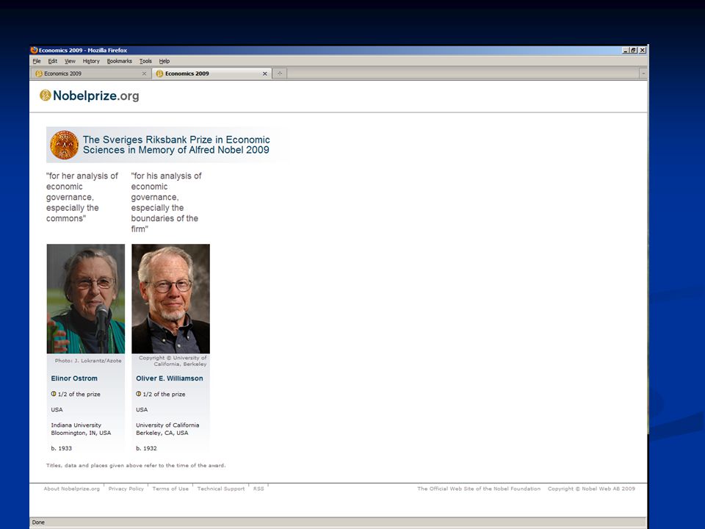Viewport: 705px width, 529px height.
Task: Open the Tools menu
Action: pyautogui.click(x=145, y=61)
